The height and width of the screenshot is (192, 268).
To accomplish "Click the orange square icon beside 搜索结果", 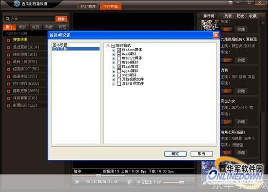I will point(8,40).
